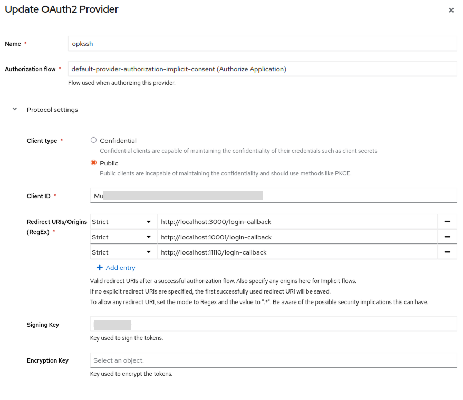
Task: Click the Add entry link
Action: click(120, 268)
